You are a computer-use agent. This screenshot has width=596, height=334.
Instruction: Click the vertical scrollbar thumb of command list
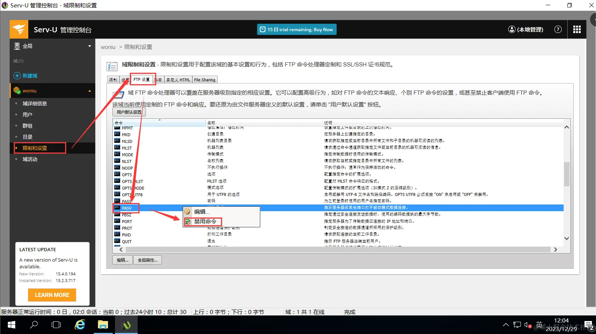pyautogui.click(x=567, y=174)
